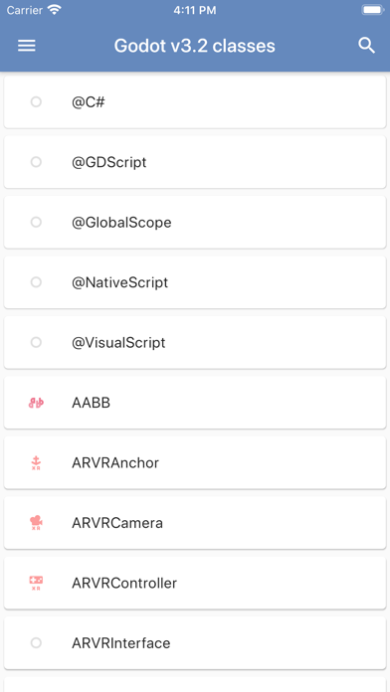Select the @VisualScript class card
Viewport: 390px width, 692px height.
click(195, 342)
